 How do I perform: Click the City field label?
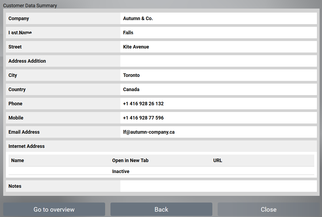click(13, 75)
